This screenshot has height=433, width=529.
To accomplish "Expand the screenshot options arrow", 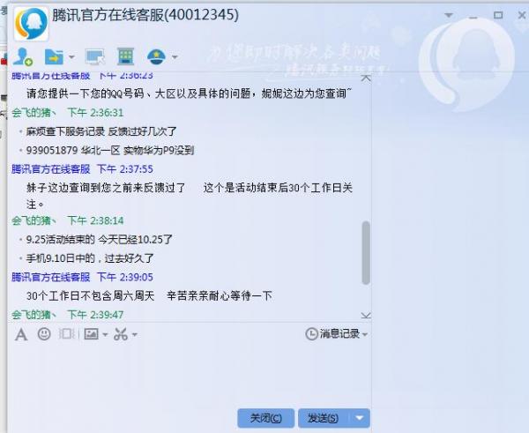I will pos(135,334).
